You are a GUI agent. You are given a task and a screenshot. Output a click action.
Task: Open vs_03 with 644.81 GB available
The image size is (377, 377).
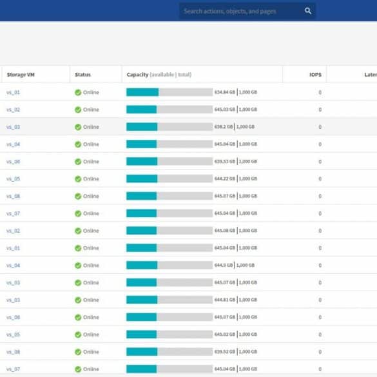click(x=14, y=300)
